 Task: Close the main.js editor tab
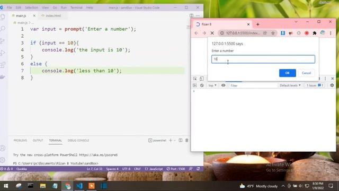point(34,15)
